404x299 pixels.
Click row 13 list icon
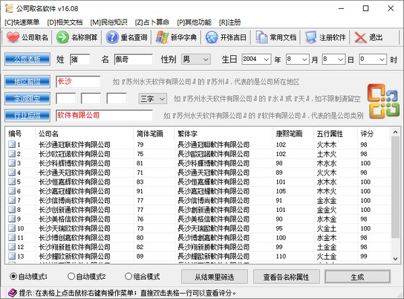(x=12, y=256)
